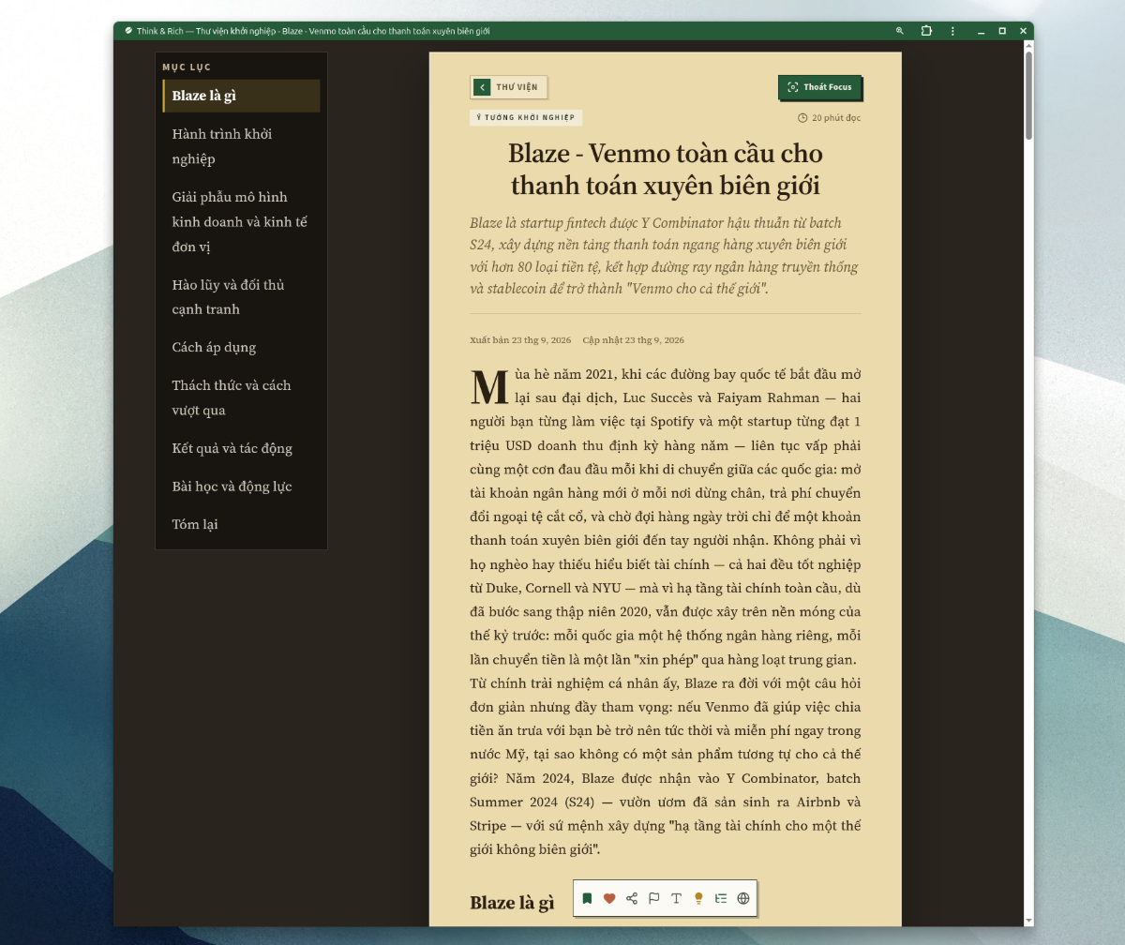
Task: Go back to Thư viện
Action: pyautogui.click(x=508, y=87)
